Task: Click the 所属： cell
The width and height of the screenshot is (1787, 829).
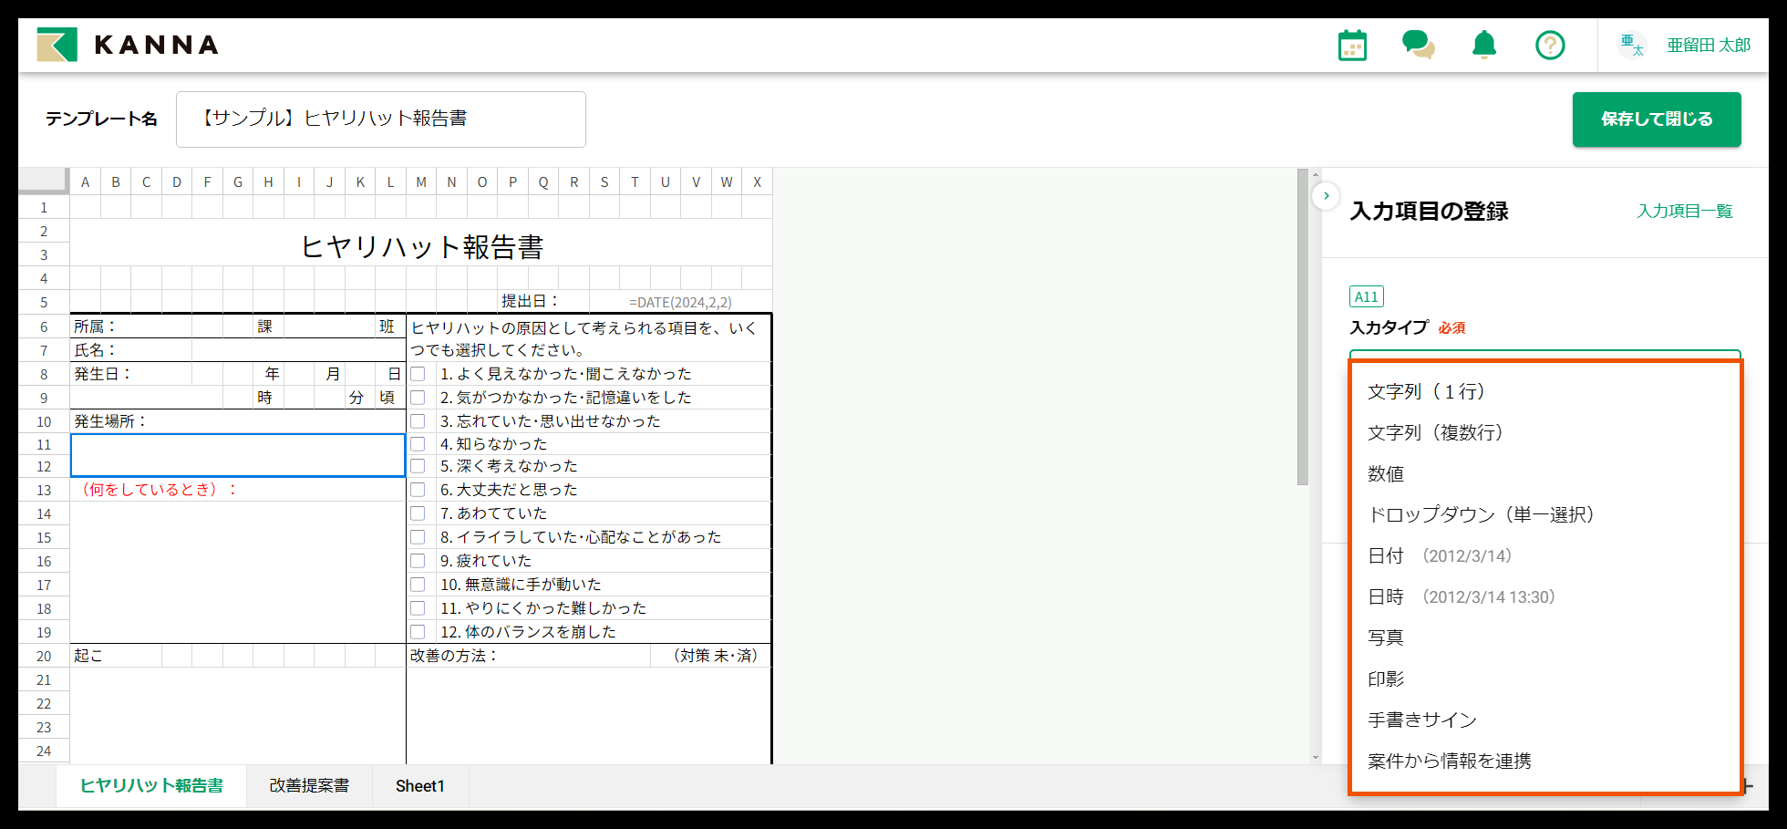Action: pyautogui.click(x=131, y=326)
